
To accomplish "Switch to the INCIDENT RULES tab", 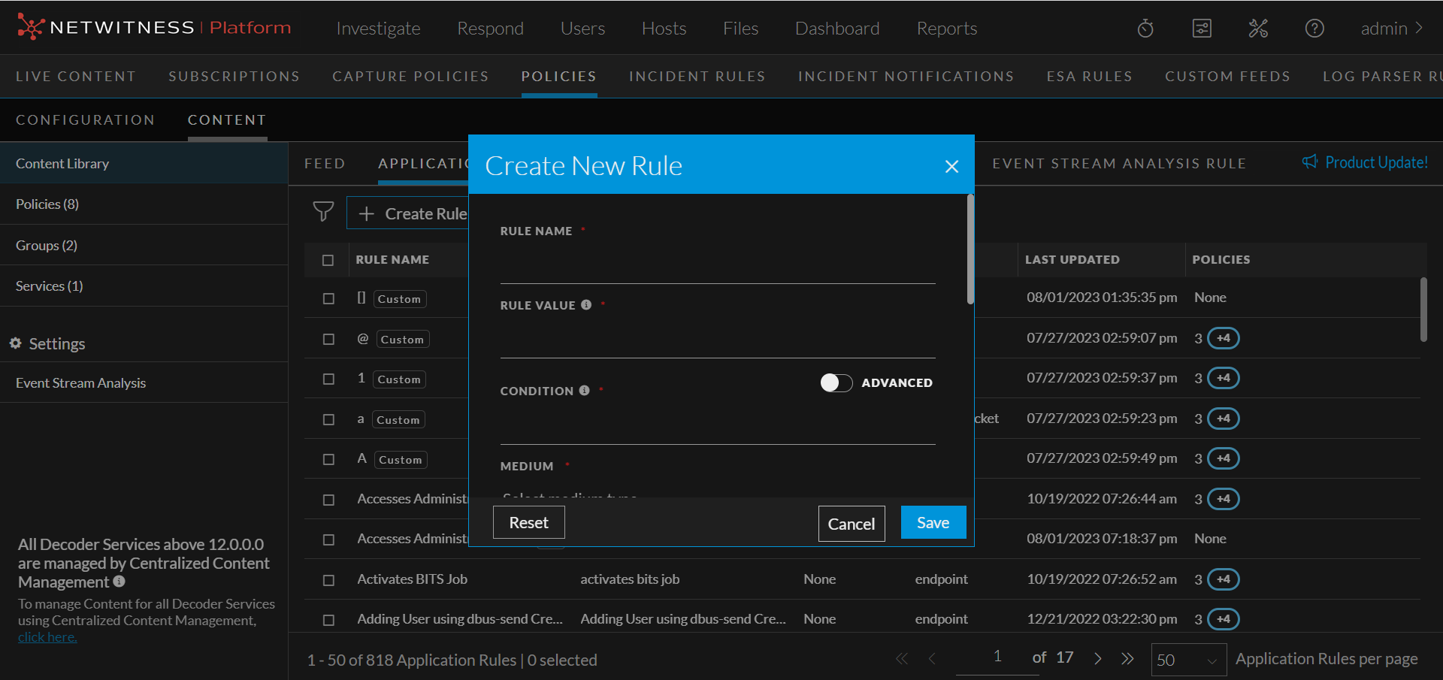I will tap(697, 77).
